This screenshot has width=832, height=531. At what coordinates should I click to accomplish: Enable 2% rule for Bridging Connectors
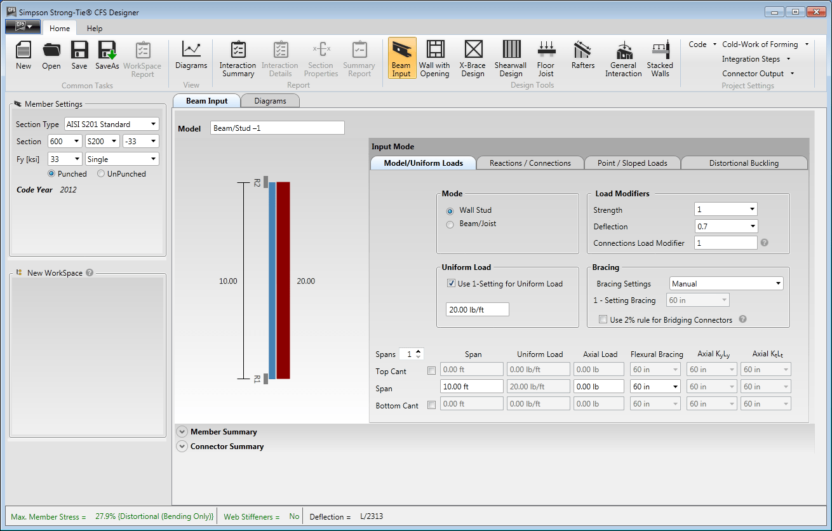pos(603,319)
